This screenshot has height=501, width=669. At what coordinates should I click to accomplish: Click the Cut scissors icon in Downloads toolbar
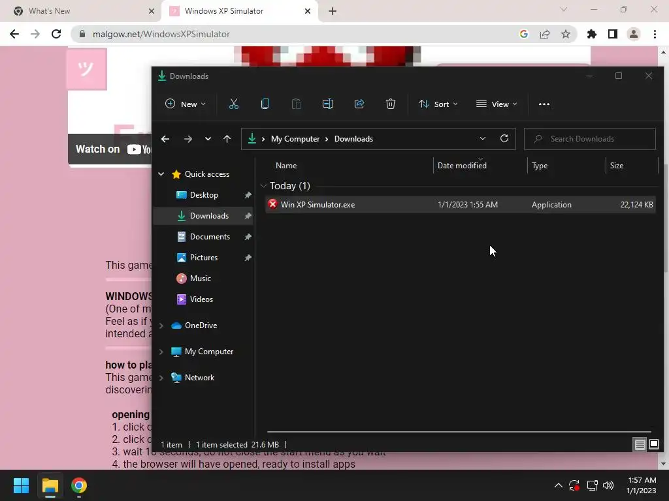[234, 104]
